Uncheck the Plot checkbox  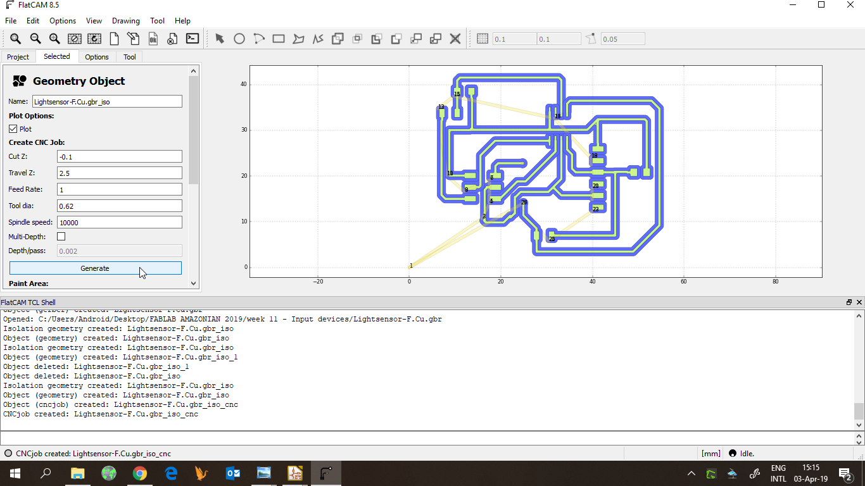coord(13,129)
